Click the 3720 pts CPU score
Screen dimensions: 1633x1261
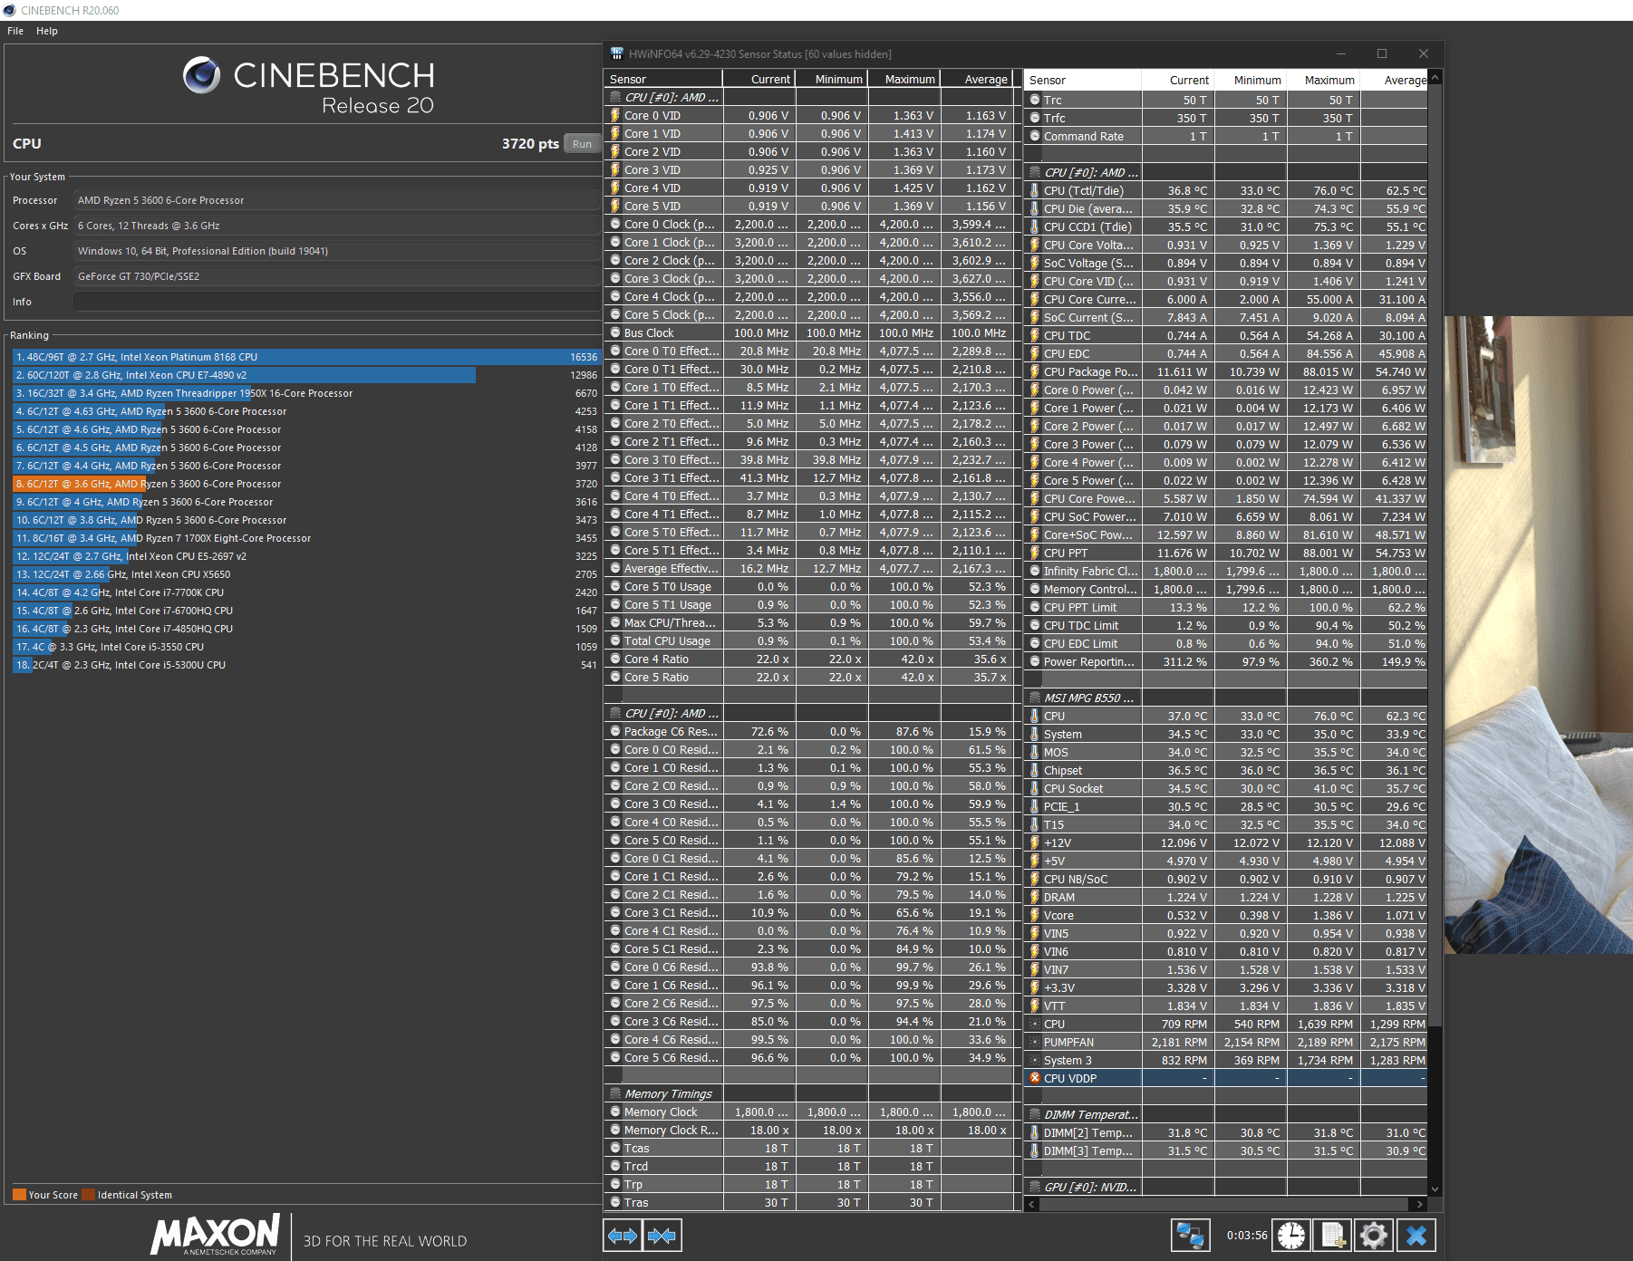pyautogui.click(x=530, y=144)
